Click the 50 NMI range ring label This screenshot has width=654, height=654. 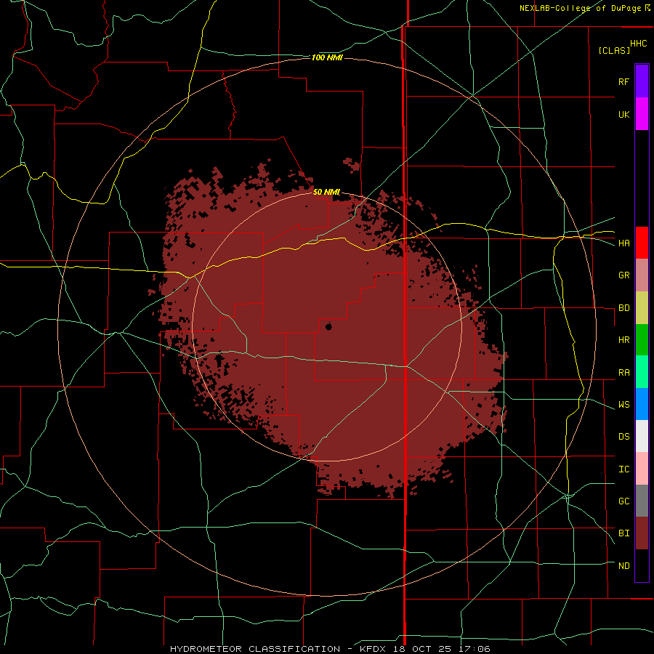326,192
